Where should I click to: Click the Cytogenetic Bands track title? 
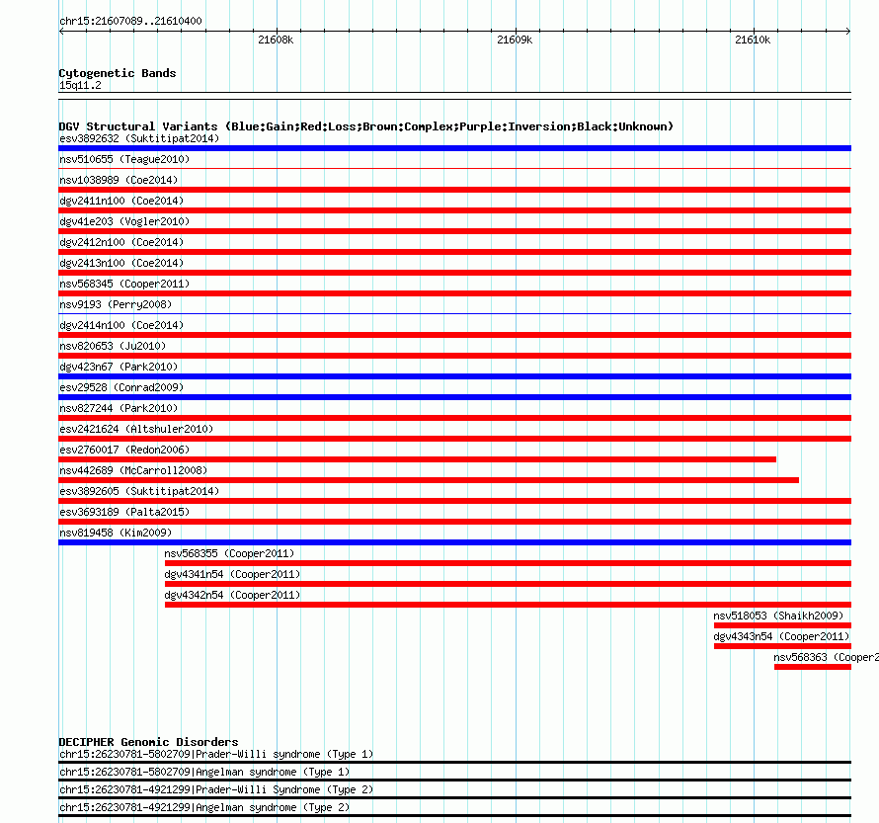coord(118,73)
